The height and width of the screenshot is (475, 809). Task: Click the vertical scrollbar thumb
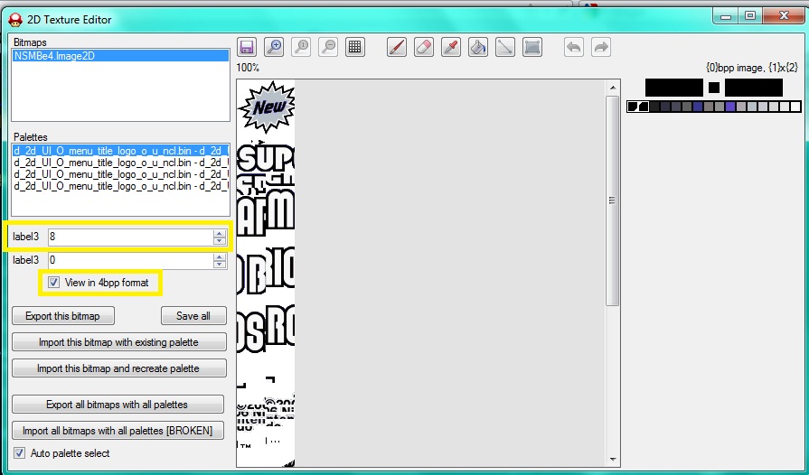613,200
